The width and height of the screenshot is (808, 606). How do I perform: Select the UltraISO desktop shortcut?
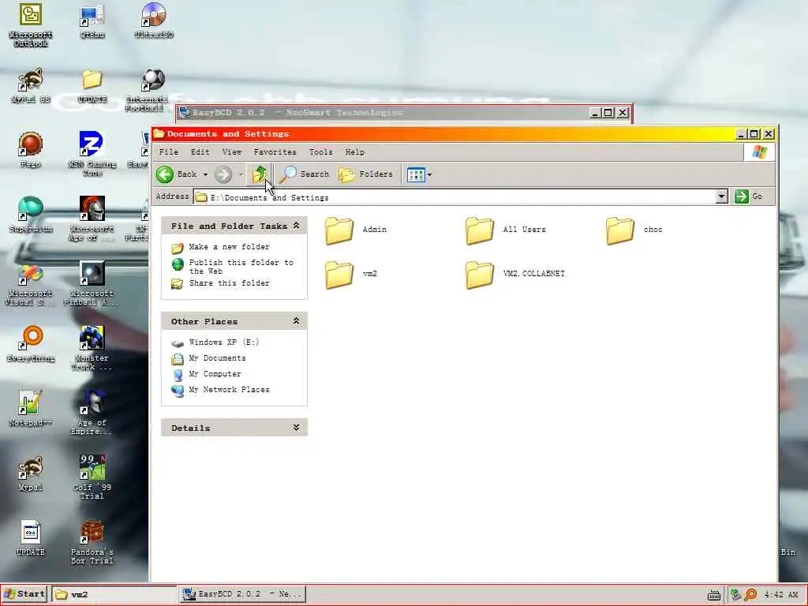(154, 21)
